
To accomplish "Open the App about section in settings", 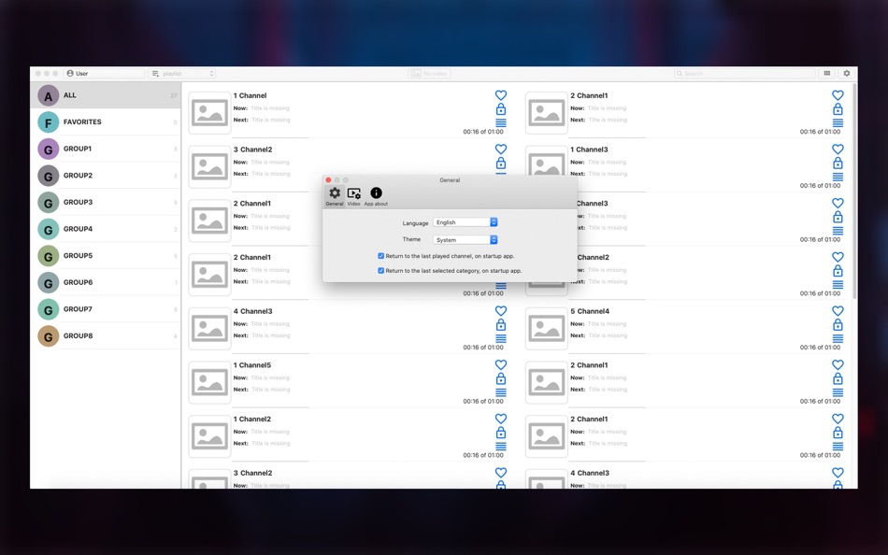I will [375, 193].
